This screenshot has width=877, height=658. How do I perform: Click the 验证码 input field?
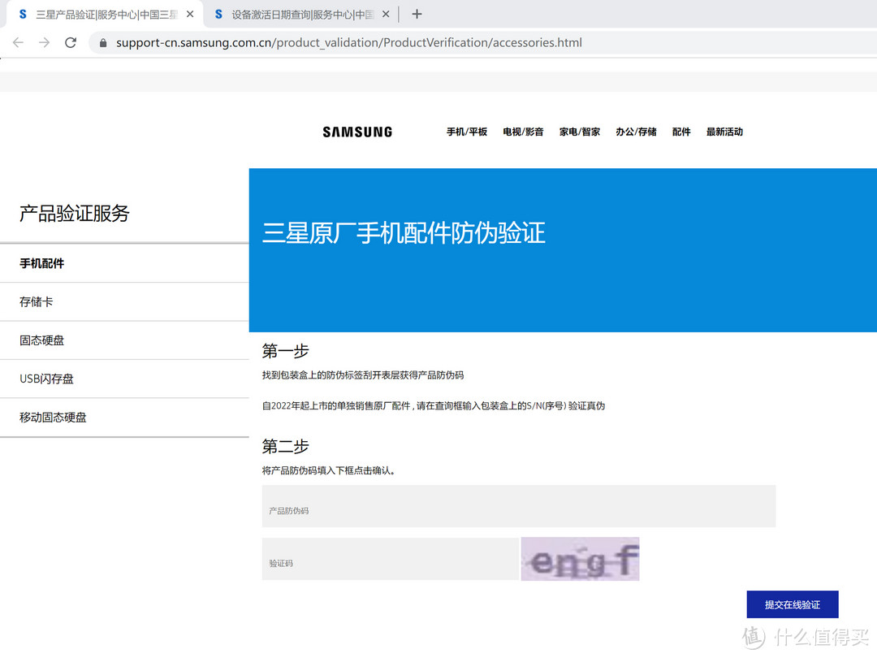point(391,559)
